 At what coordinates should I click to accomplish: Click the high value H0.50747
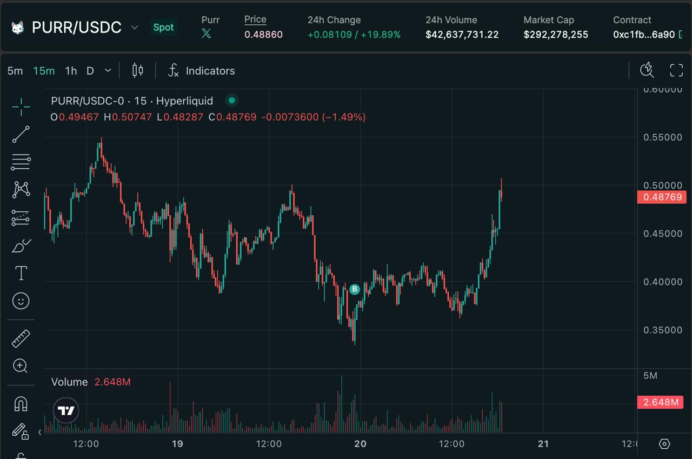pos(128,117)
